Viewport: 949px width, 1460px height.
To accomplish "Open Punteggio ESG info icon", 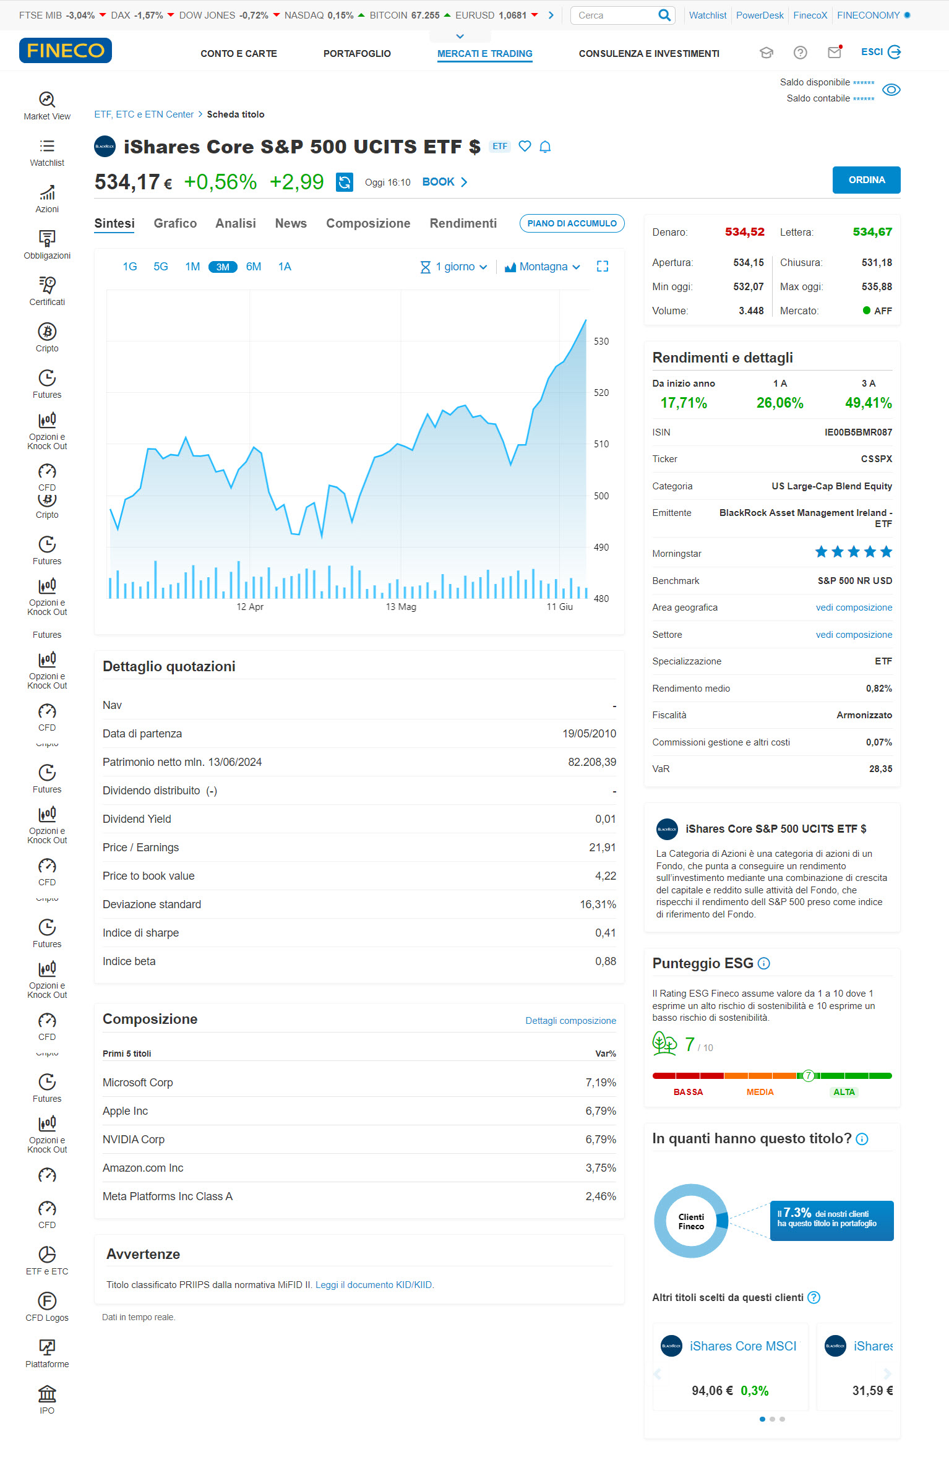I will (764, 963).
